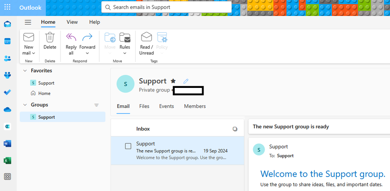Screen dimensions: 390x191
Task: Select Support under Groups
Action: pyautogui.click(x=63, y=117)
